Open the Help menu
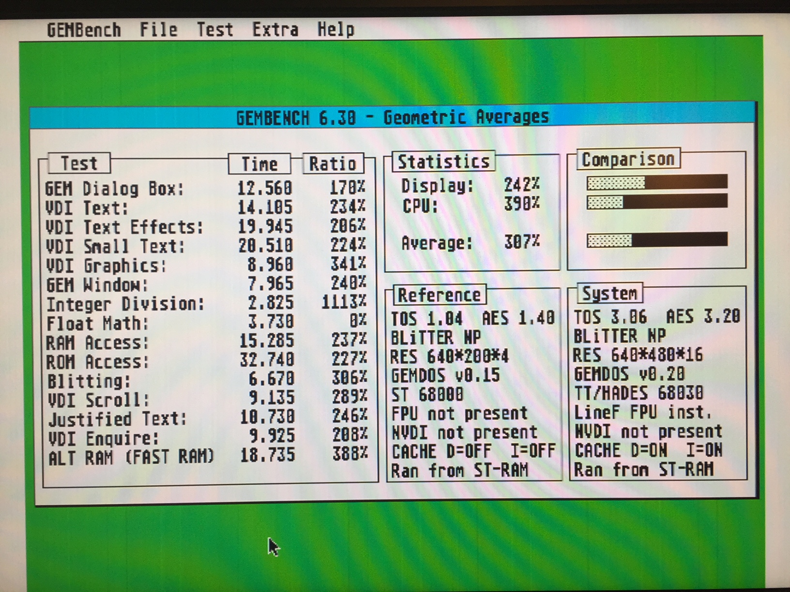 336,30
